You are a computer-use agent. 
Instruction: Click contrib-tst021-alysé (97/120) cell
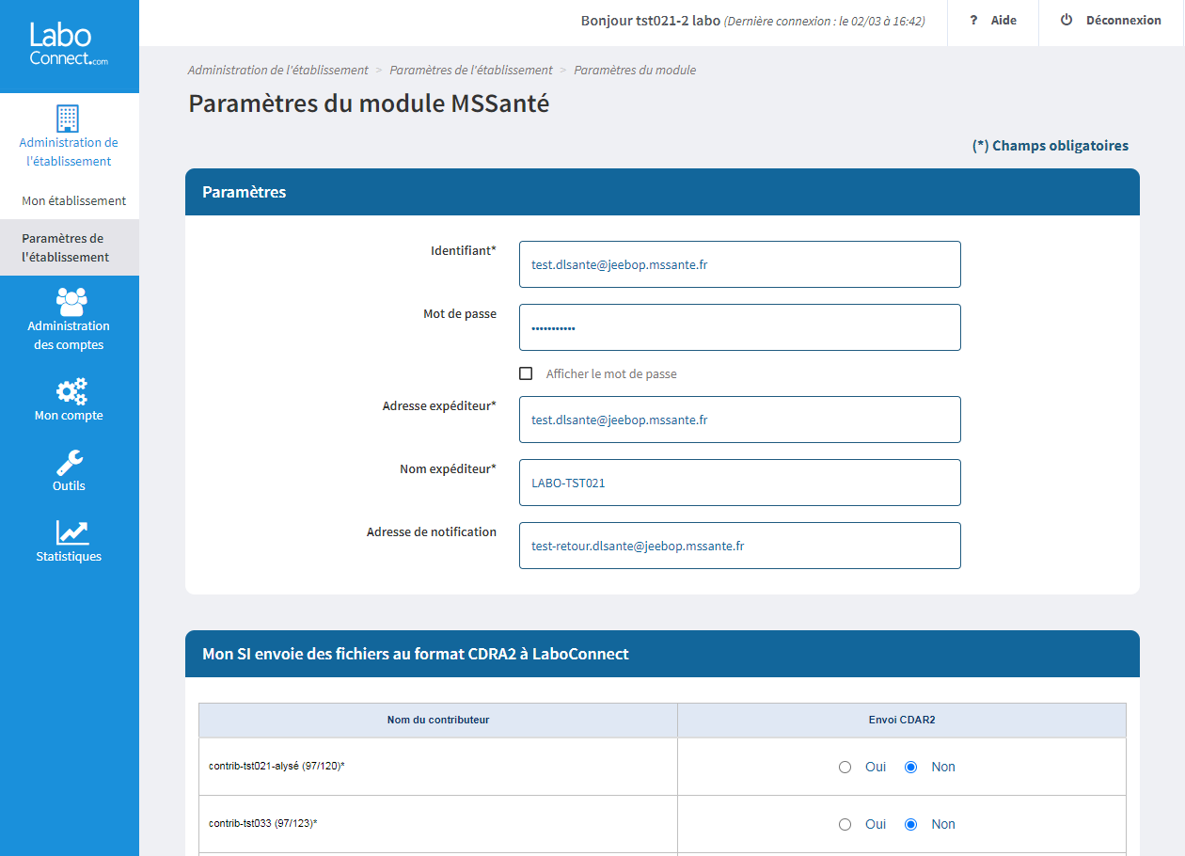(438, 767)
